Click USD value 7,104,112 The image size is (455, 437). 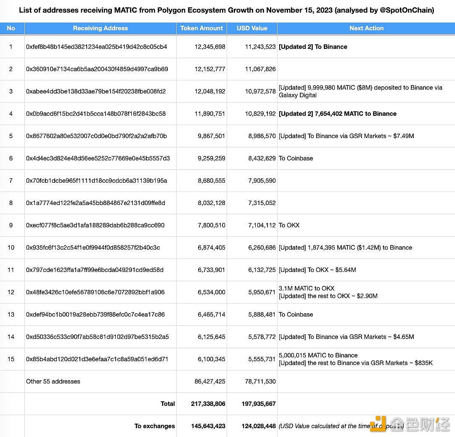[x=262, y=226]
